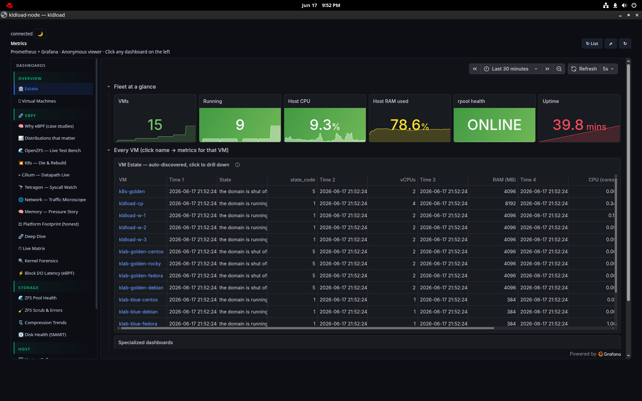Open the Estate dashboard

tap(53, 89)
